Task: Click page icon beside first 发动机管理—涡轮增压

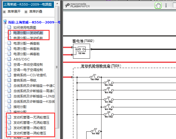Action: (x=9, y=128)
